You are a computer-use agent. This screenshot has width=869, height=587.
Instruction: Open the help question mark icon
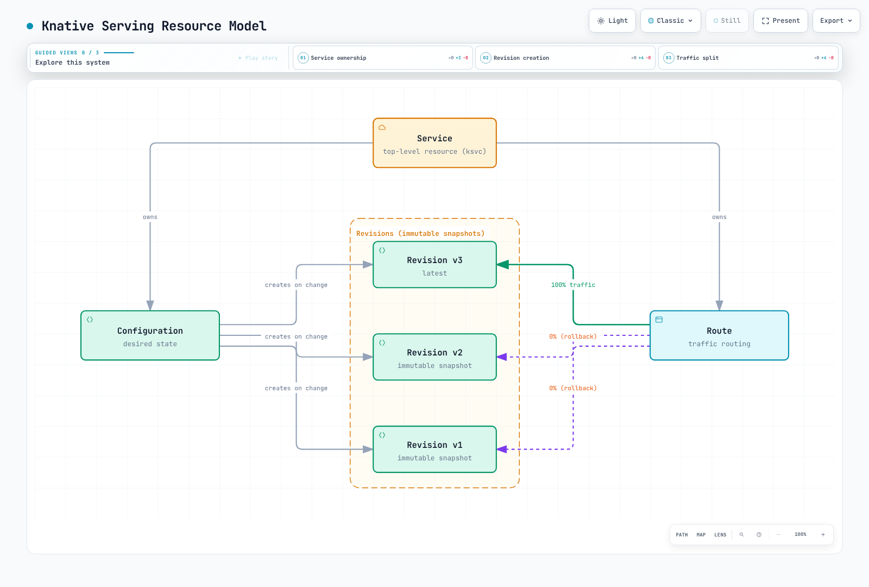(759, 535)
